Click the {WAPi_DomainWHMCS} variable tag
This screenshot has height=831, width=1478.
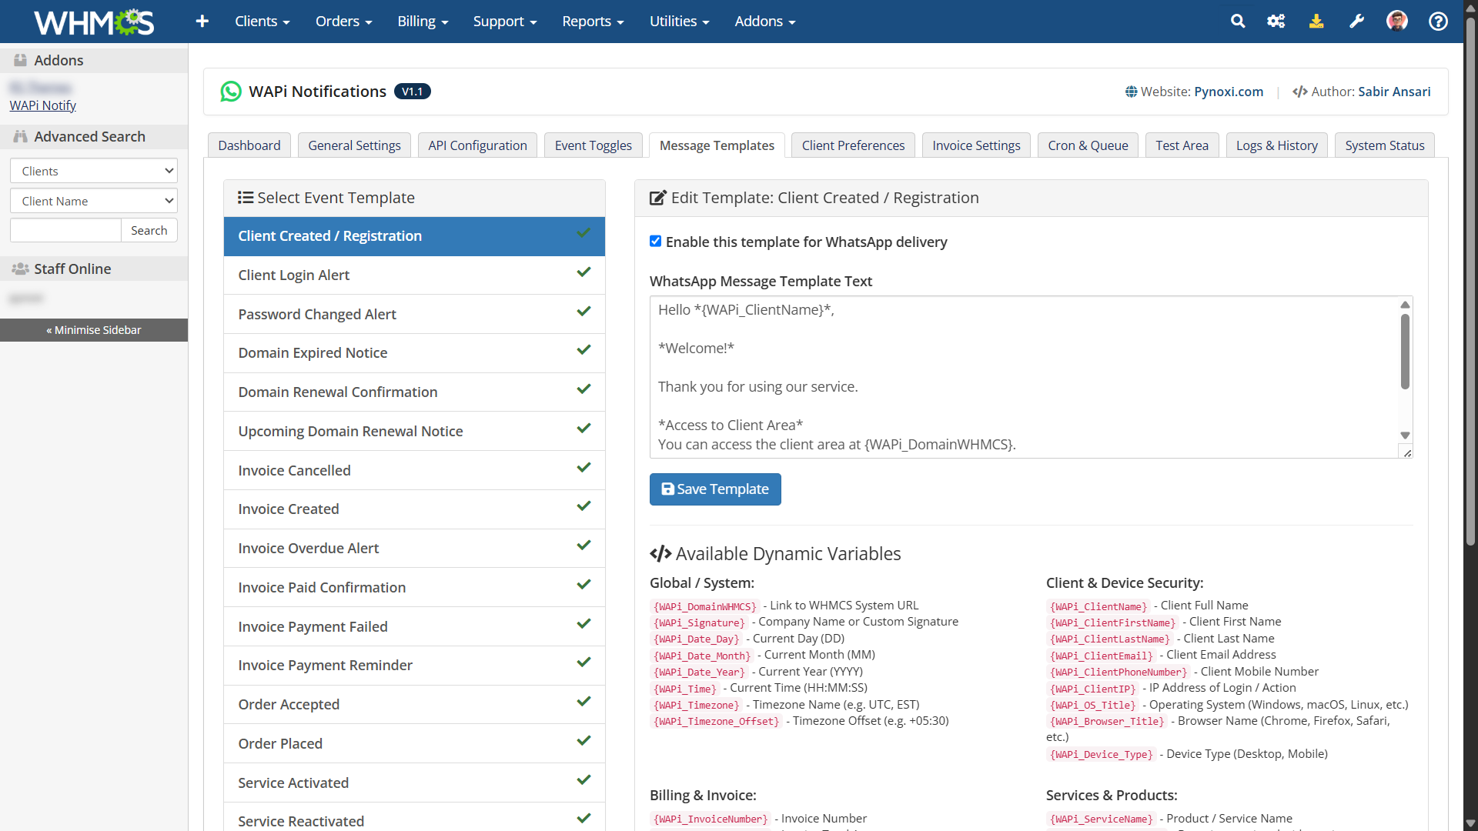pos(704,606)
